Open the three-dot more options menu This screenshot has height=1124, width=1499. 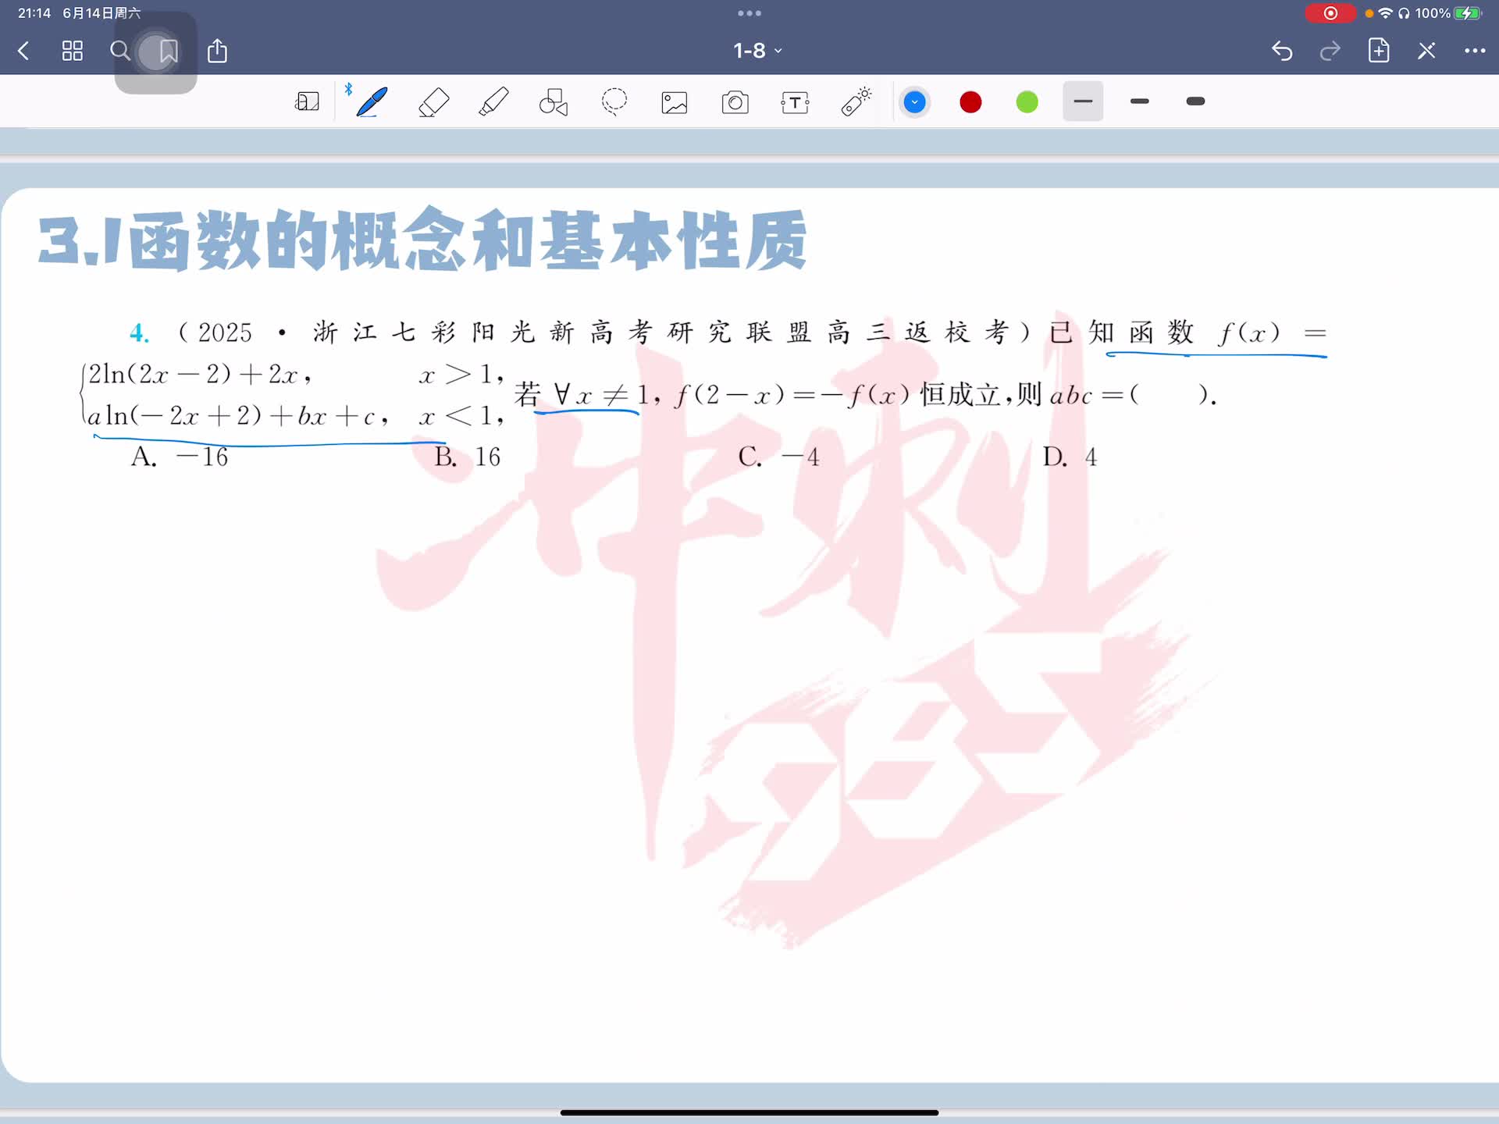(1474, 52)
